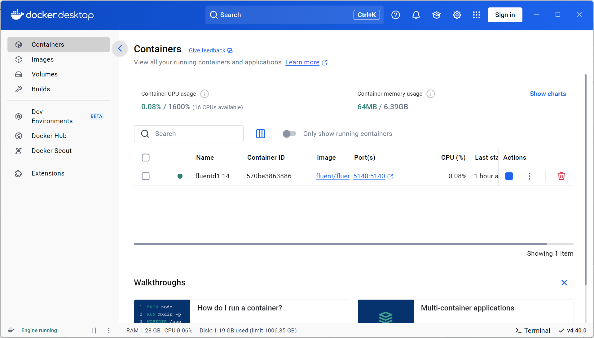Open Builds in the sidebar

coord(59,89)
